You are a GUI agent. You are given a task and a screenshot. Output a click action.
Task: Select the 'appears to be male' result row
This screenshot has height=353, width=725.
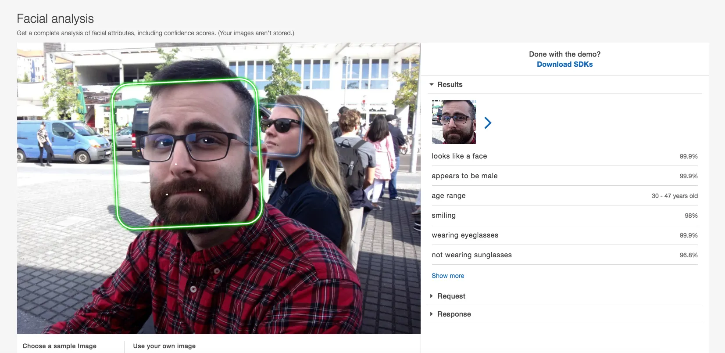pos(564,176)
